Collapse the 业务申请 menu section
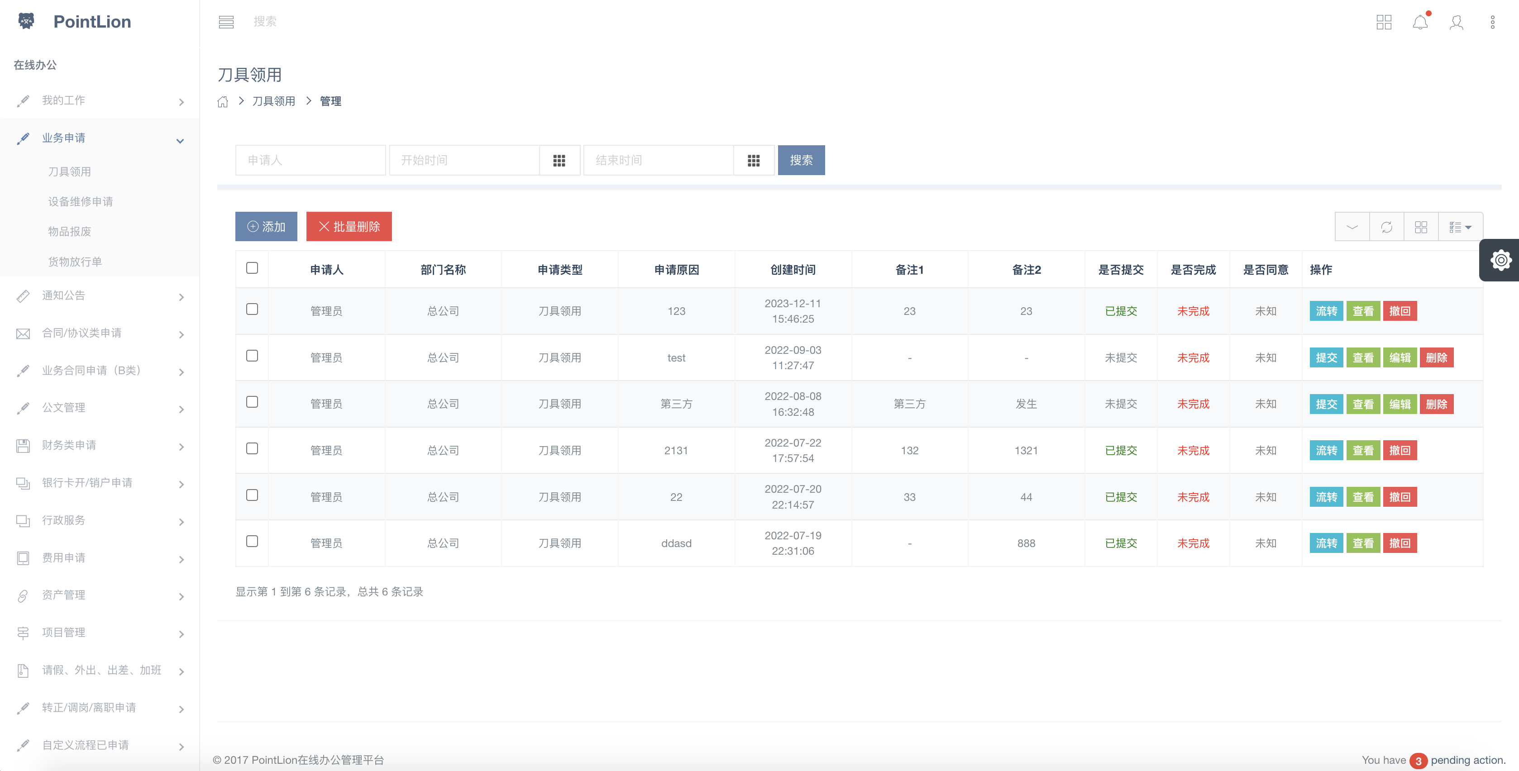Image resolution: width=1519 pixels, height=771 pixels. tap(99, 138)
